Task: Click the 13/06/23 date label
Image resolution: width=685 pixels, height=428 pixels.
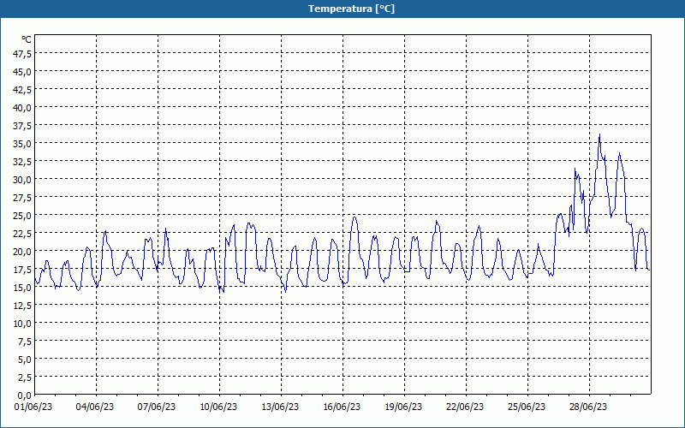Action: 280,407
